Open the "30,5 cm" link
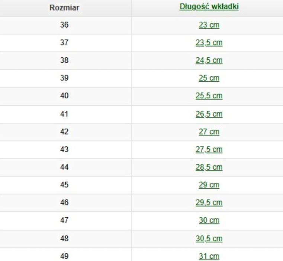This screenshot has height=261, width=283. [209, 238]
